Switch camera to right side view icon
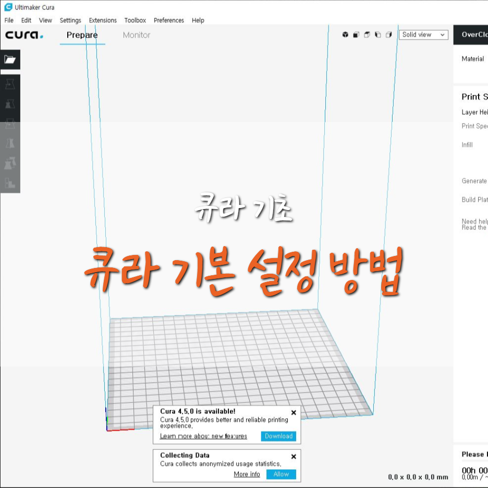Screen dimensions: 488x488 (x=389, y=34)
